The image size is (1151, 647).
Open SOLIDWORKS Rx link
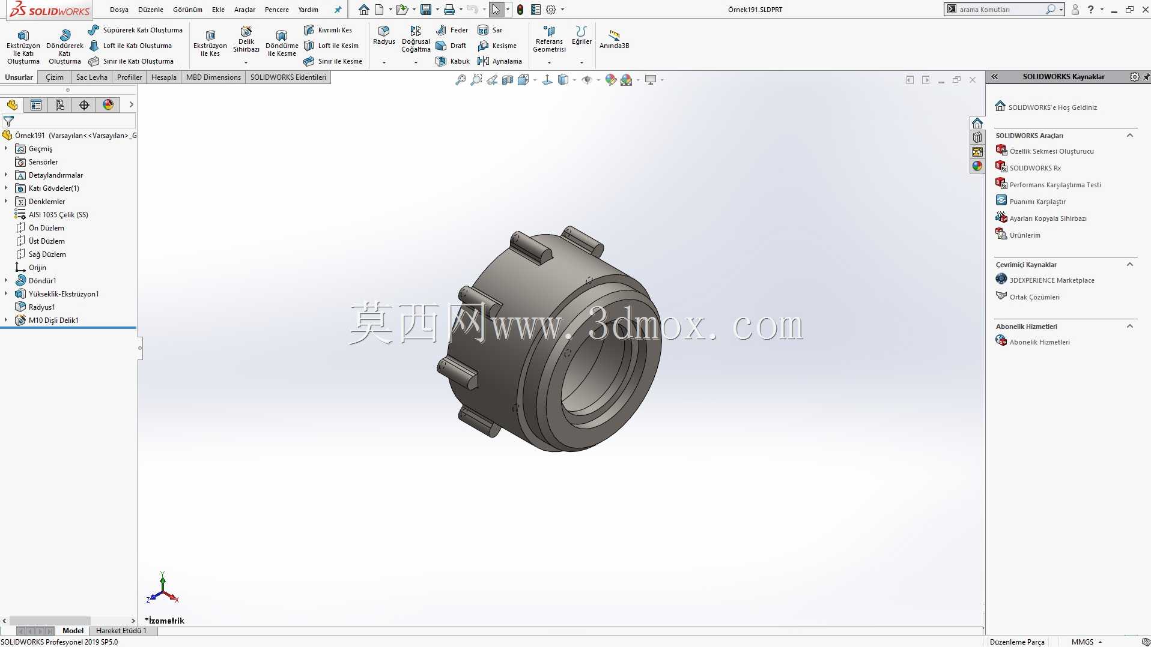[x=1035, y=168]
